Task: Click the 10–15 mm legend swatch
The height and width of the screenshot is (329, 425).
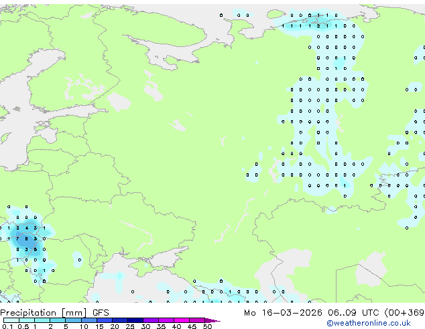Action: click(88, 320)
